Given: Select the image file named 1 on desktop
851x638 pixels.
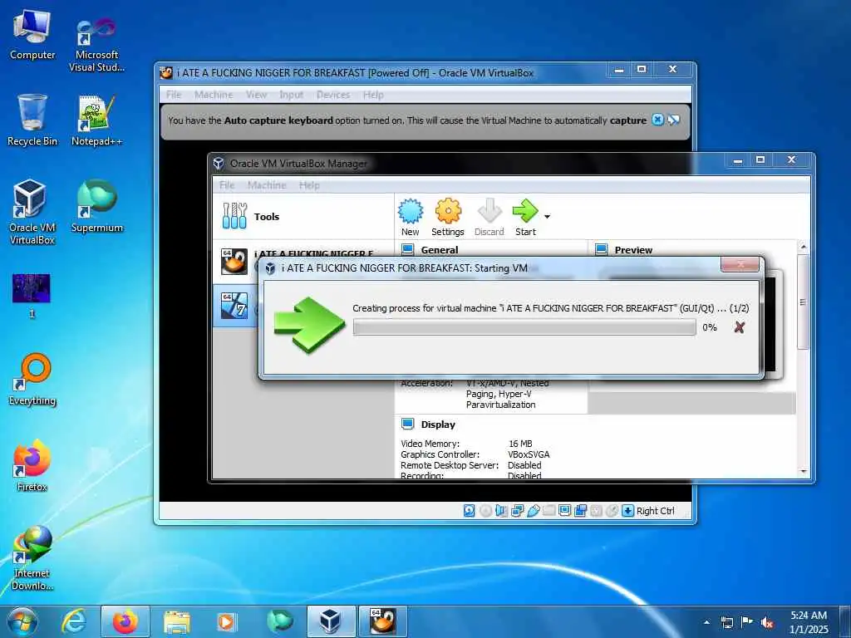Looking at the screenshot, I should 32,296.
